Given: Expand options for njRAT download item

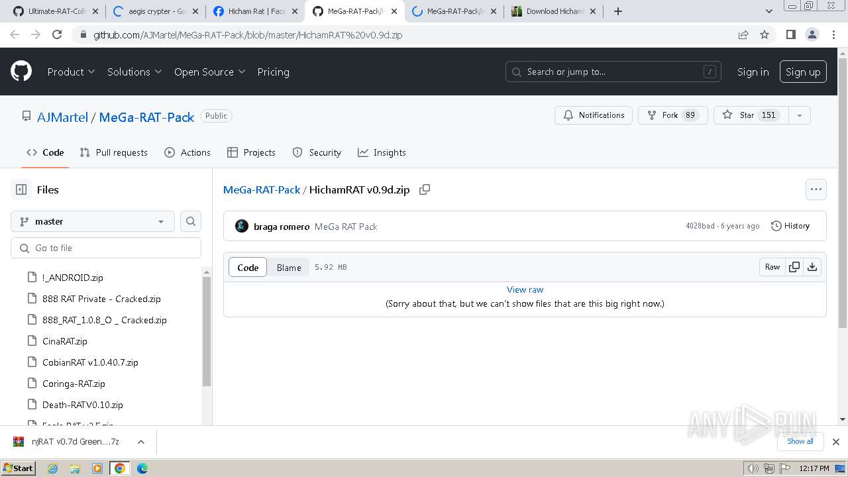Looking at the screenshot, I should pyautogui.click(x=140, y=442).
